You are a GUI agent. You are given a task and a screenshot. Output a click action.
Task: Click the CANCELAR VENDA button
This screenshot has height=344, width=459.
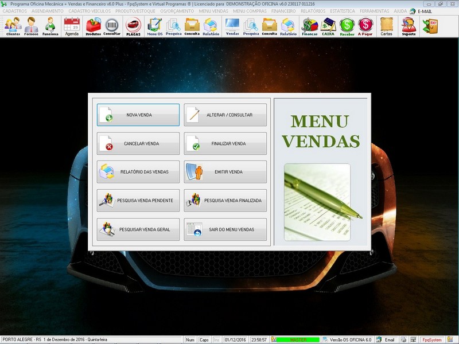click(x=138, y=143)
